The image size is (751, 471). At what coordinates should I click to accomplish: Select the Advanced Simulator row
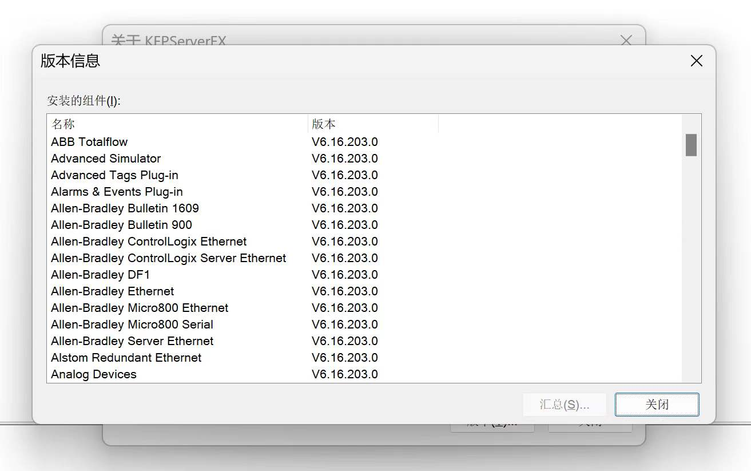[106, 159]
